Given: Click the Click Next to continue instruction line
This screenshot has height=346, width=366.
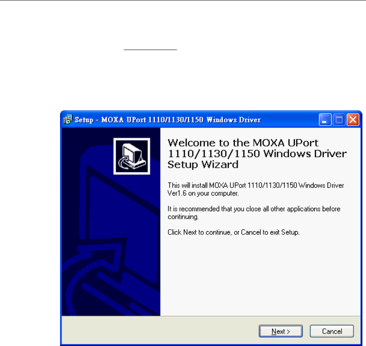Looking at the screenshot, I should 233,232.
